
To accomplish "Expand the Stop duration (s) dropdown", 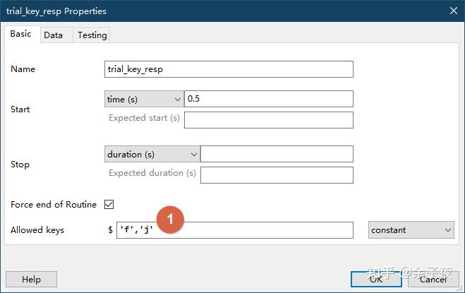I will coord(152,155).
